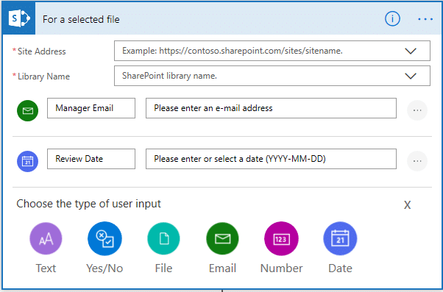443x292 pixels.
Task: Click the 'For a selected file' title
Action: tap(81, 19)
